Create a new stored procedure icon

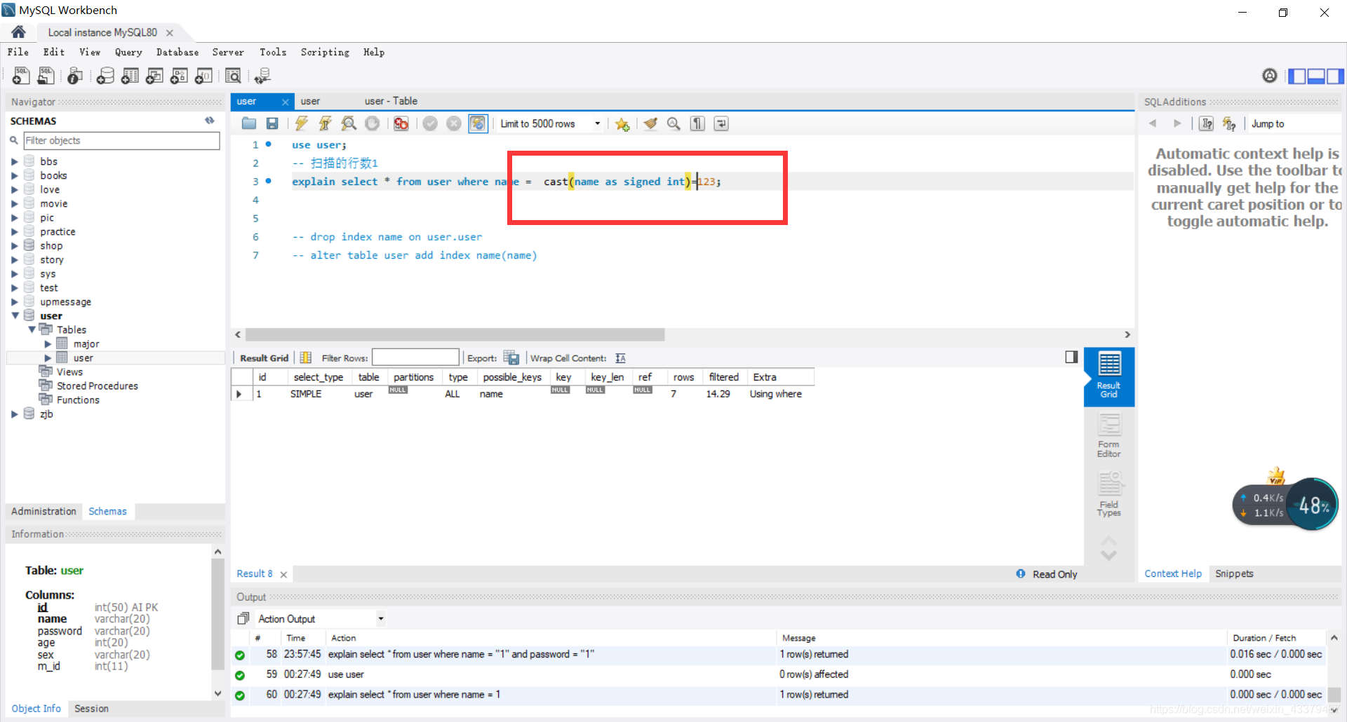[x=179, y=76]
